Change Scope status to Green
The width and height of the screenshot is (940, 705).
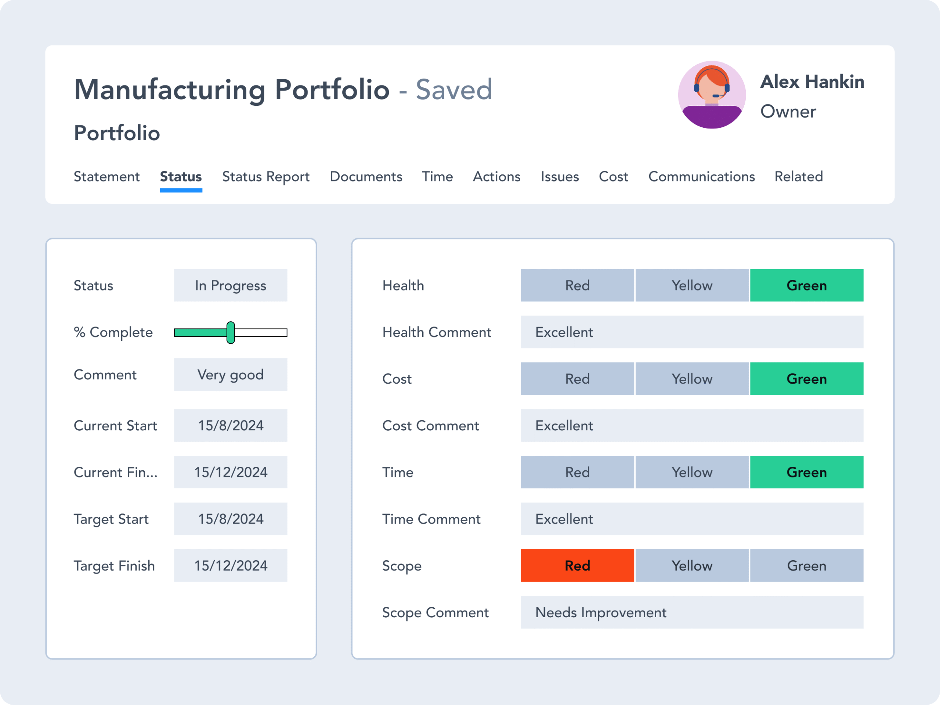click(x=806, y=565)
